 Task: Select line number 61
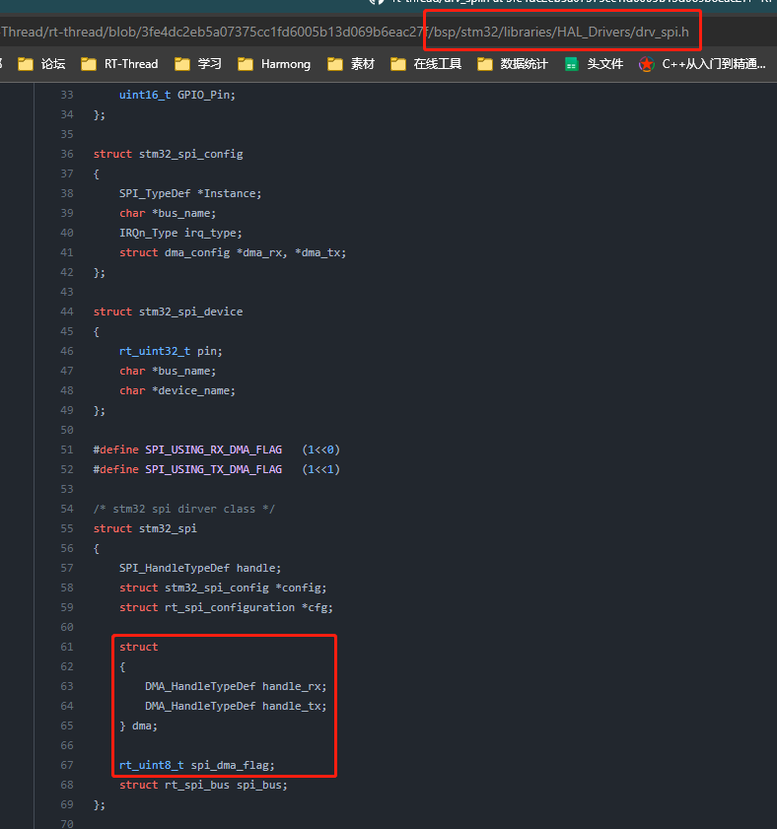click(67, 647)
